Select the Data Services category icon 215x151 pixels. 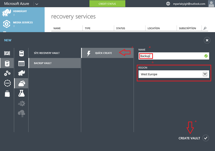tap(7, 63)
